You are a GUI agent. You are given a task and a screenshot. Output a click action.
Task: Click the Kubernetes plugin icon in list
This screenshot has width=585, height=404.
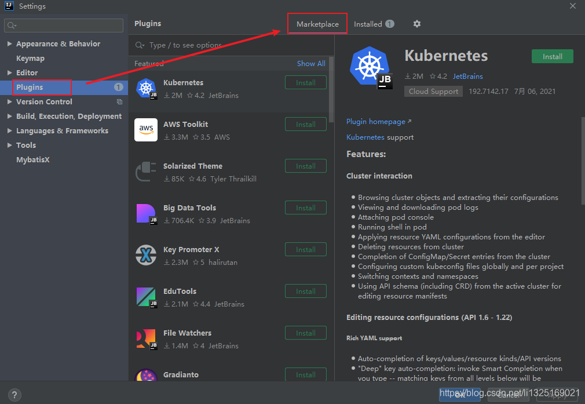[x=146, y=89]
